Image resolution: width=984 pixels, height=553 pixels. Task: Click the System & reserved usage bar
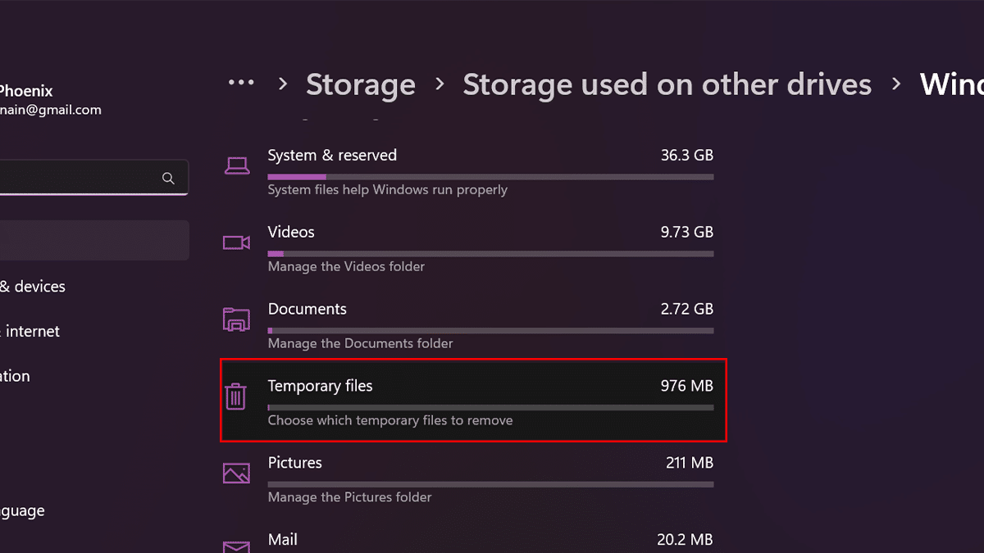coord(490,176)
